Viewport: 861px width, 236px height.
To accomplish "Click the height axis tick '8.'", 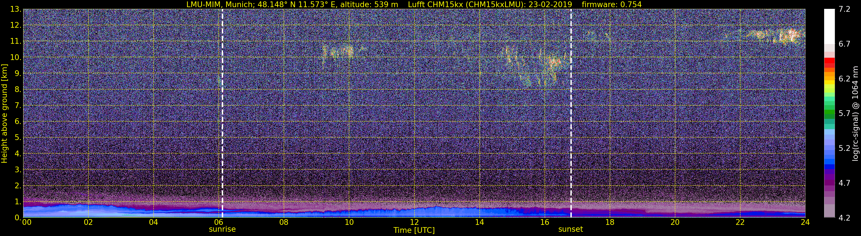I will pyautogui.click(x=18, y=90).
